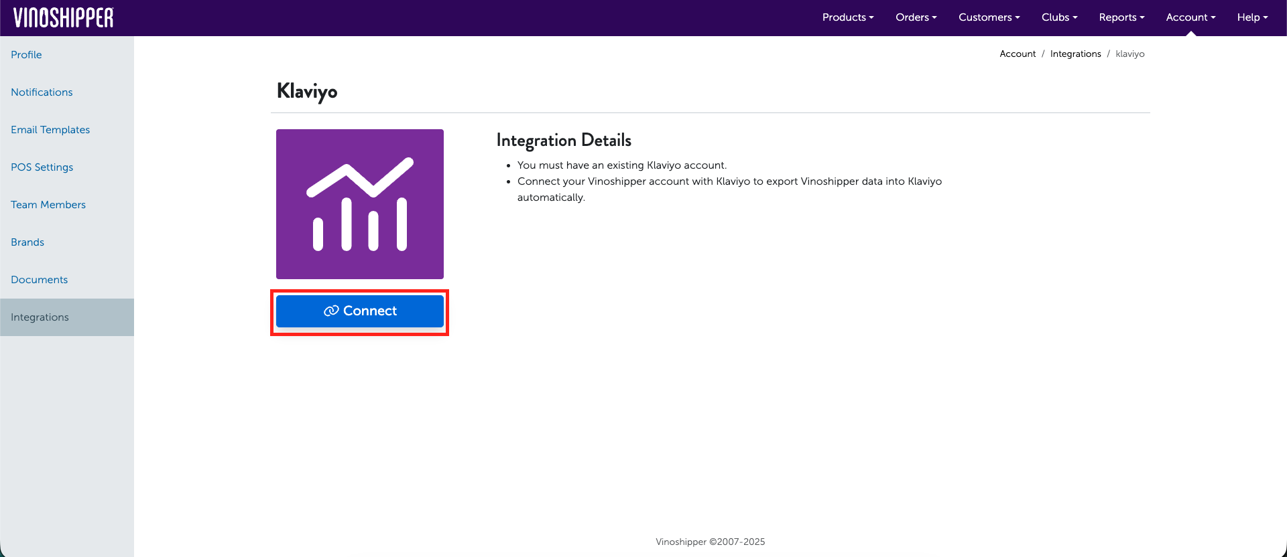Open the Products dropdown menu
The height and width of the screenshot is (557, 1287).
[x=848, y=17]
